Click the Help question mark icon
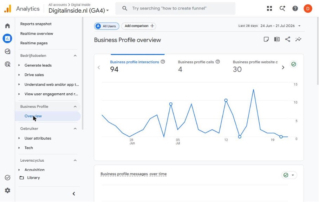 click(x=295, y=8)
